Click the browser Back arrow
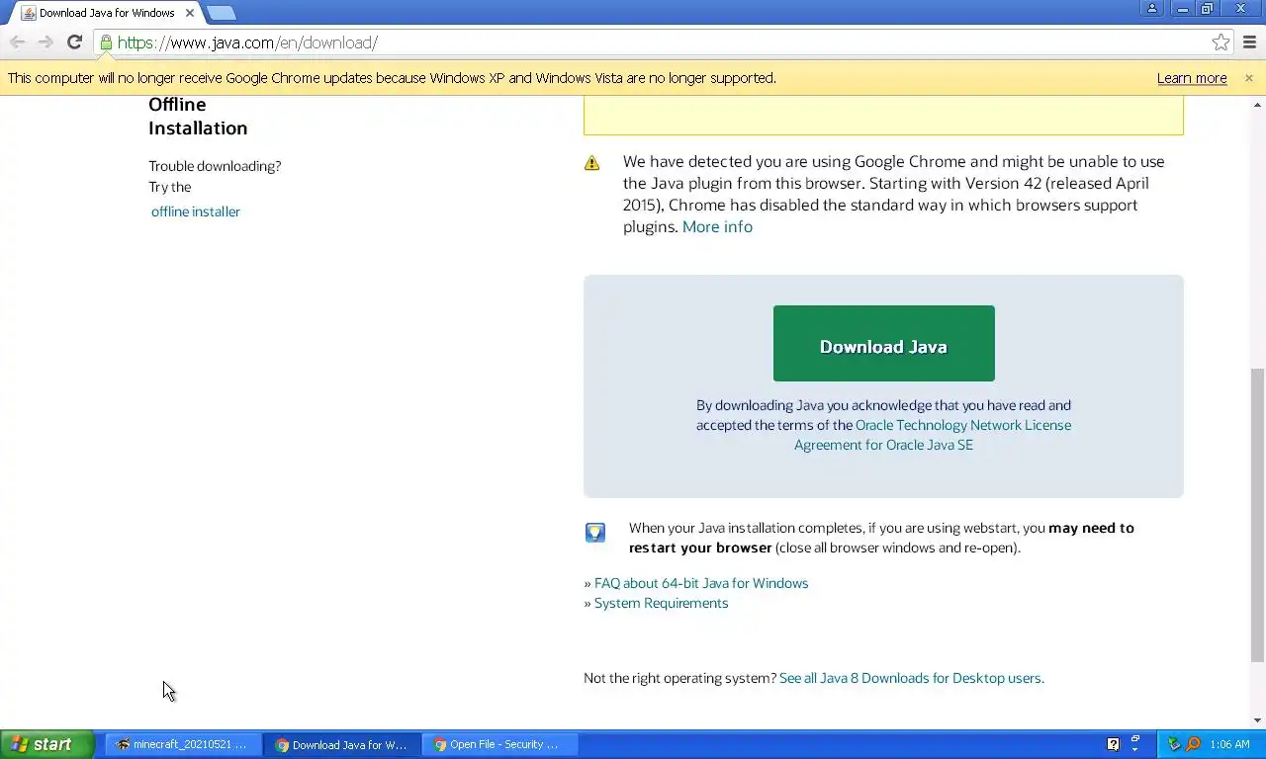This screenshot has height=759, width=1266. (18, 42)
